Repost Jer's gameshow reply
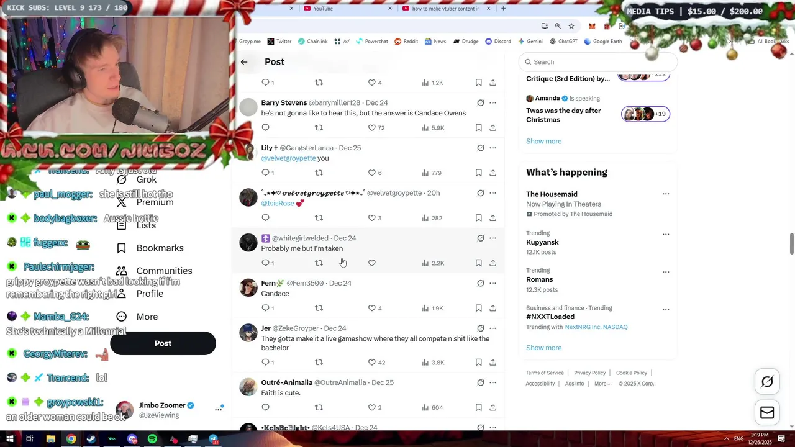The width and height of the screenshot is (795, 447). point(319,363)
